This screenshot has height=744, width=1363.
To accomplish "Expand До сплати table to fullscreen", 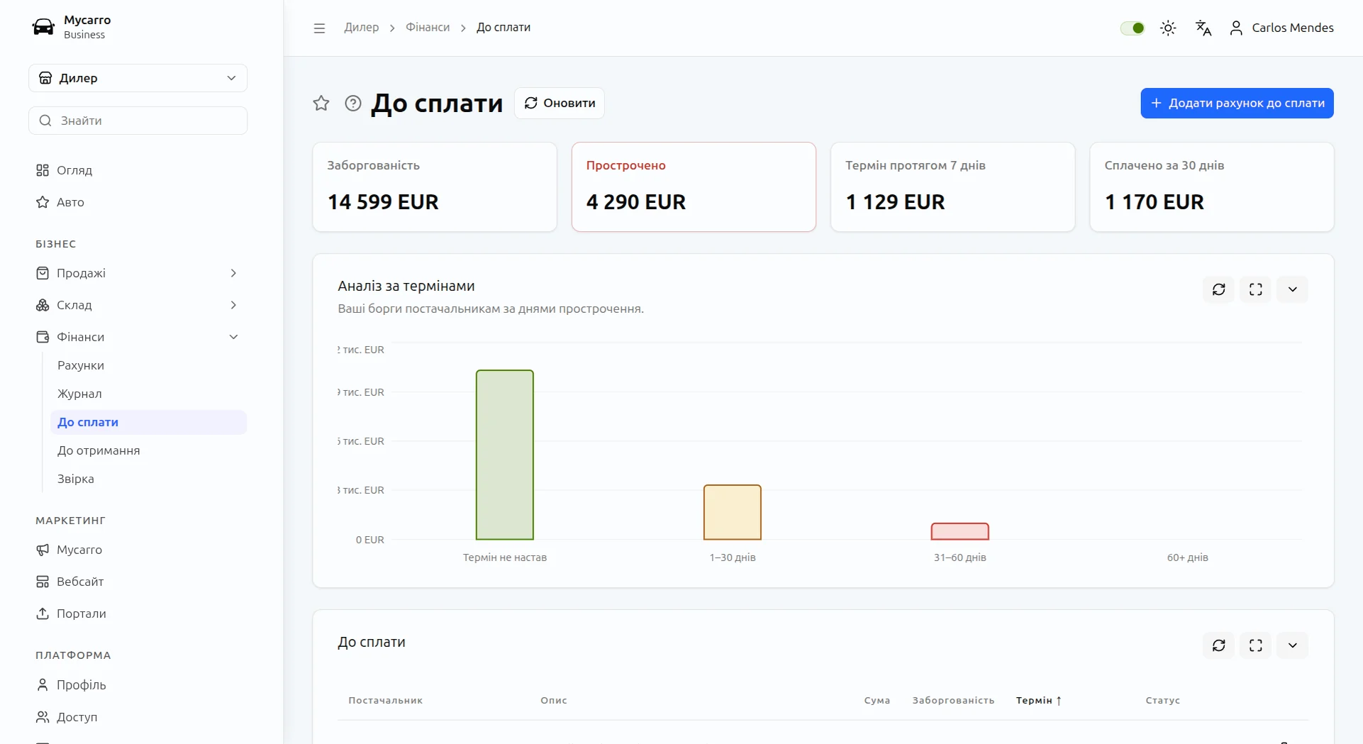I will 1256,645.
